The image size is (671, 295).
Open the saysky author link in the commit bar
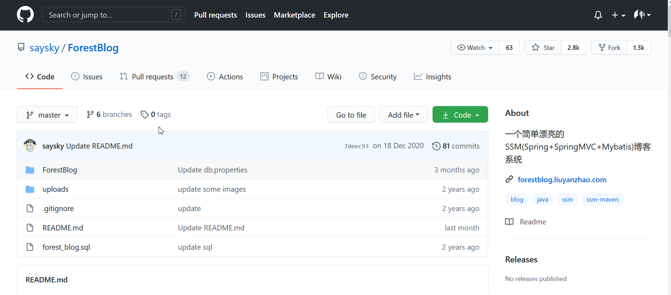click(x=53, y=146)
